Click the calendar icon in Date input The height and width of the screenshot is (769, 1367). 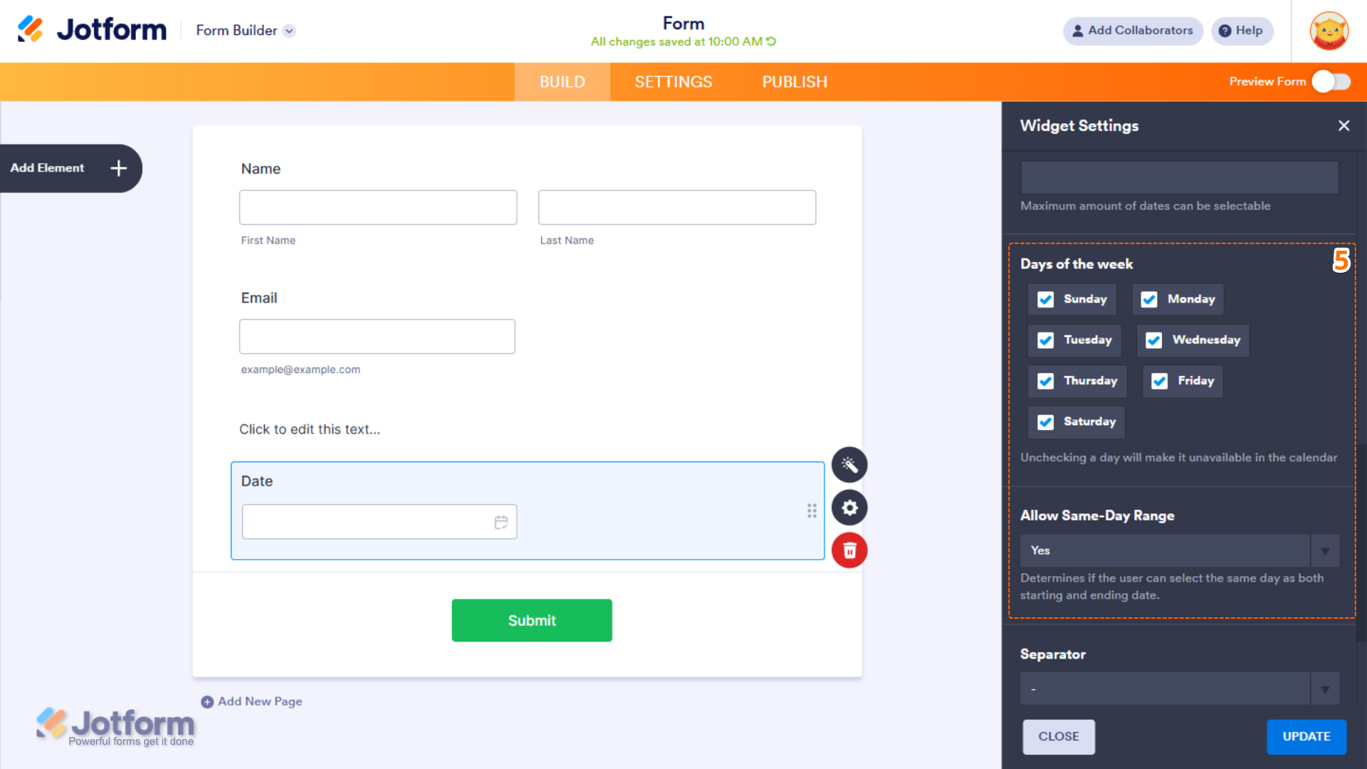click(501, 522)
